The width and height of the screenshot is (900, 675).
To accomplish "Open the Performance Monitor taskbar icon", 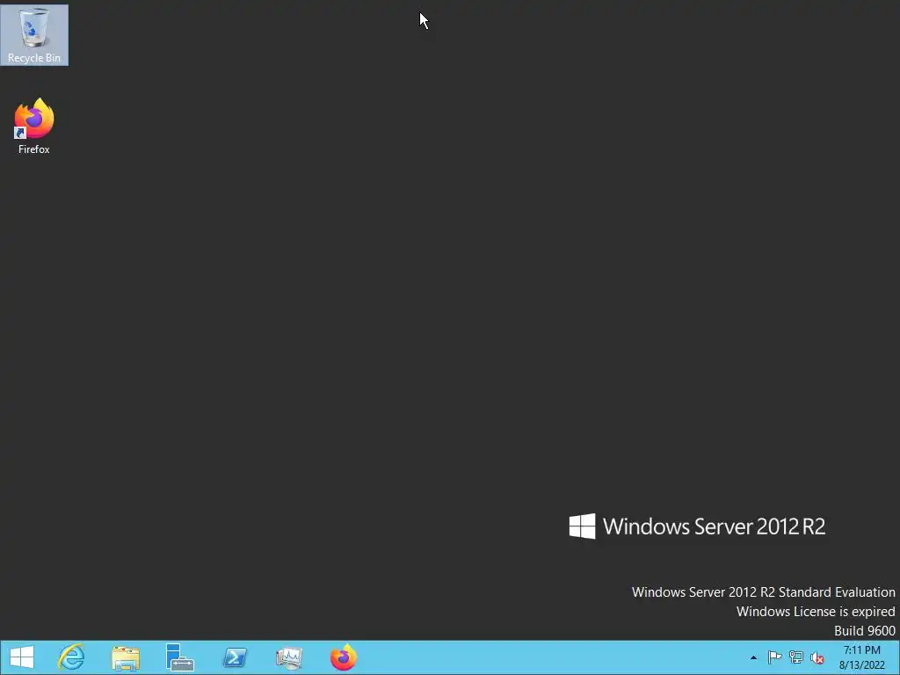I will click(288, 657).
